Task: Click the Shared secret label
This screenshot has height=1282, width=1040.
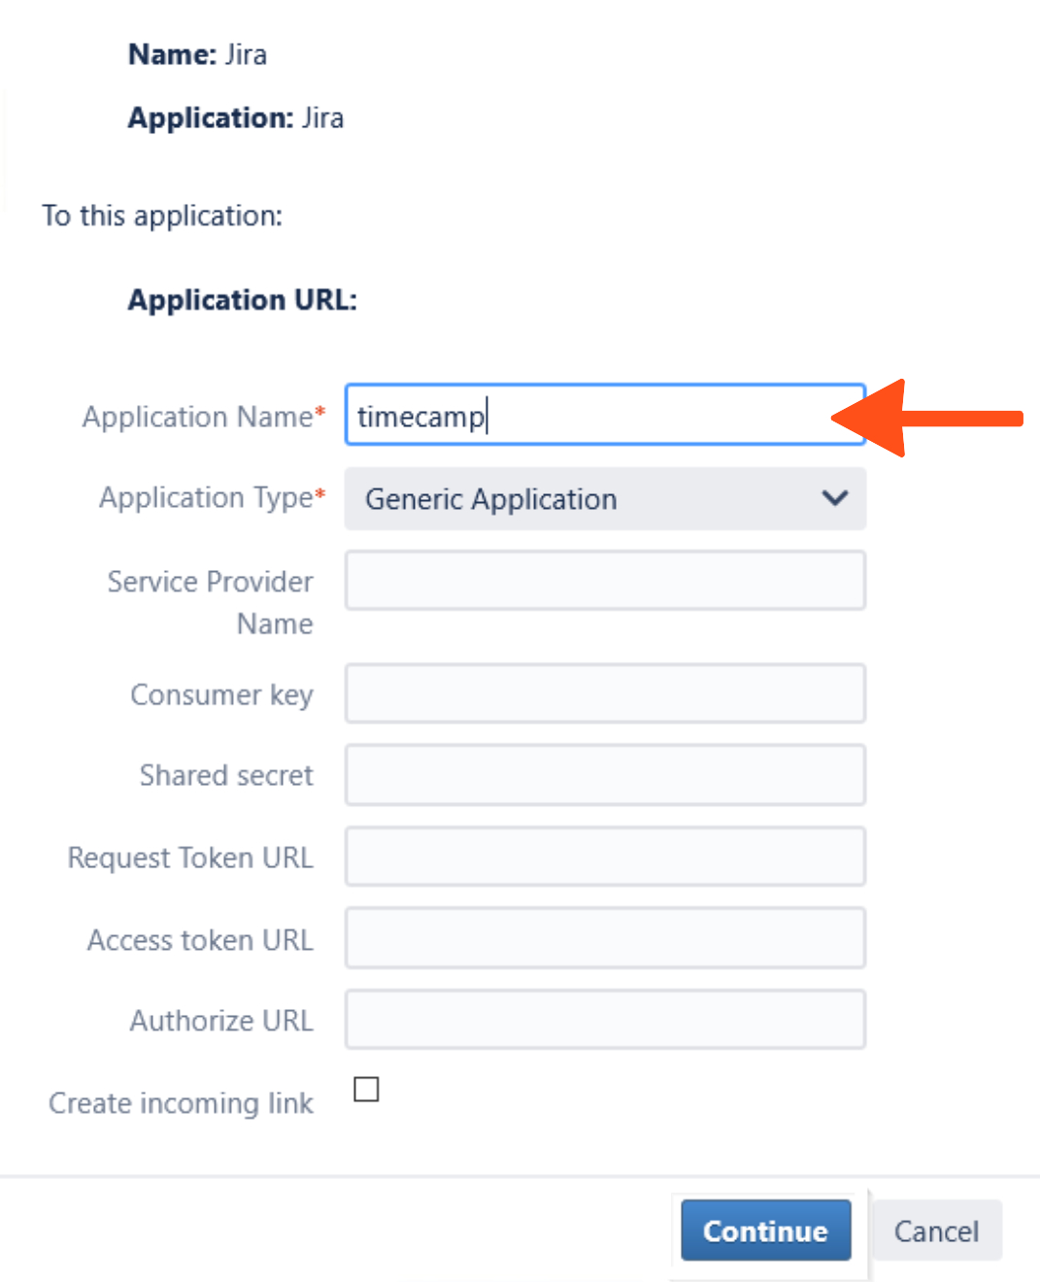Action: 226,775
